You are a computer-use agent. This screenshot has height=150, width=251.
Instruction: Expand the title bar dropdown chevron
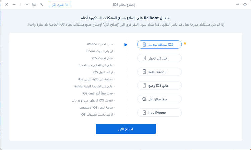coord(27,4)
